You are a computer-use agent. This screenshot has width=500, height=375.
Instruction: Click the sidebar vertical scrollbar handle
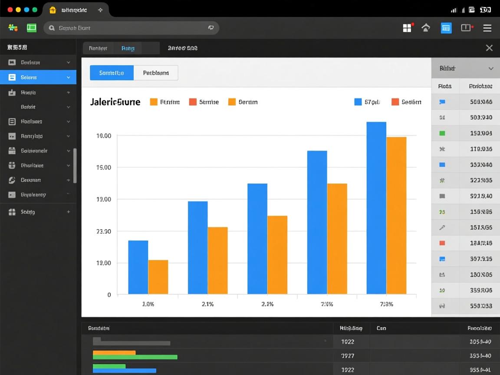pyautogui.click(x=75, y=166)
